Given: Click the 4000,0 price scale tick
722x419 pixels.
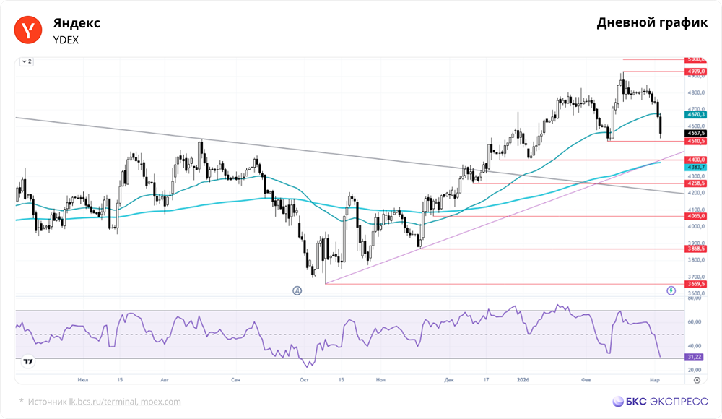Looking at the screenshot, I should click(x=696, y=226).
